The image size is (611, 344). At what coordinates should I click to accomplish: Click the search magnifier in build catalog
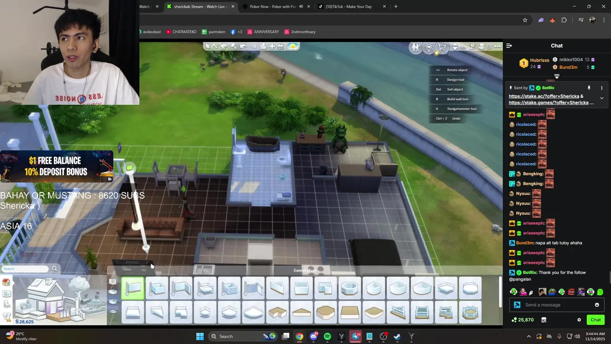[x=54, y=269]
